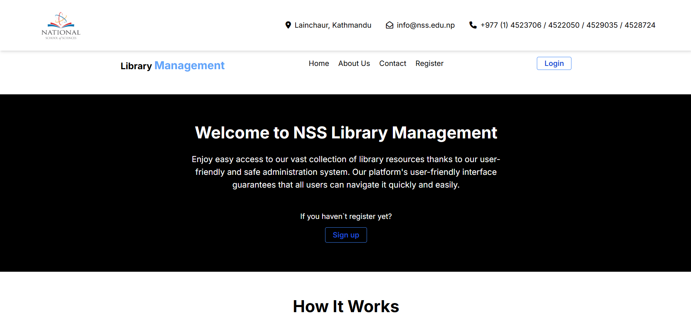
Task: Select Register in the navigation bar
Action: 429,63
